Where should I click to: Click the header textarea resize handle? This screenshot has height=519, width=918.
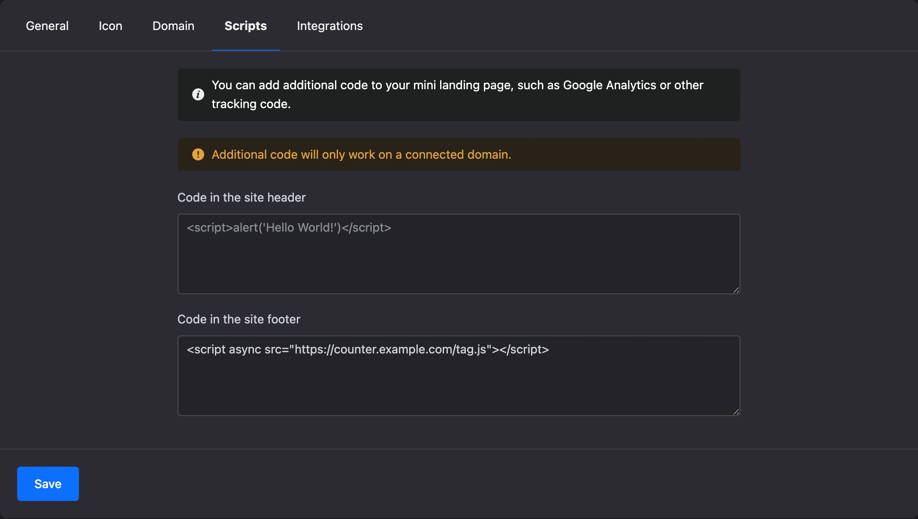[x=736, y=290]
